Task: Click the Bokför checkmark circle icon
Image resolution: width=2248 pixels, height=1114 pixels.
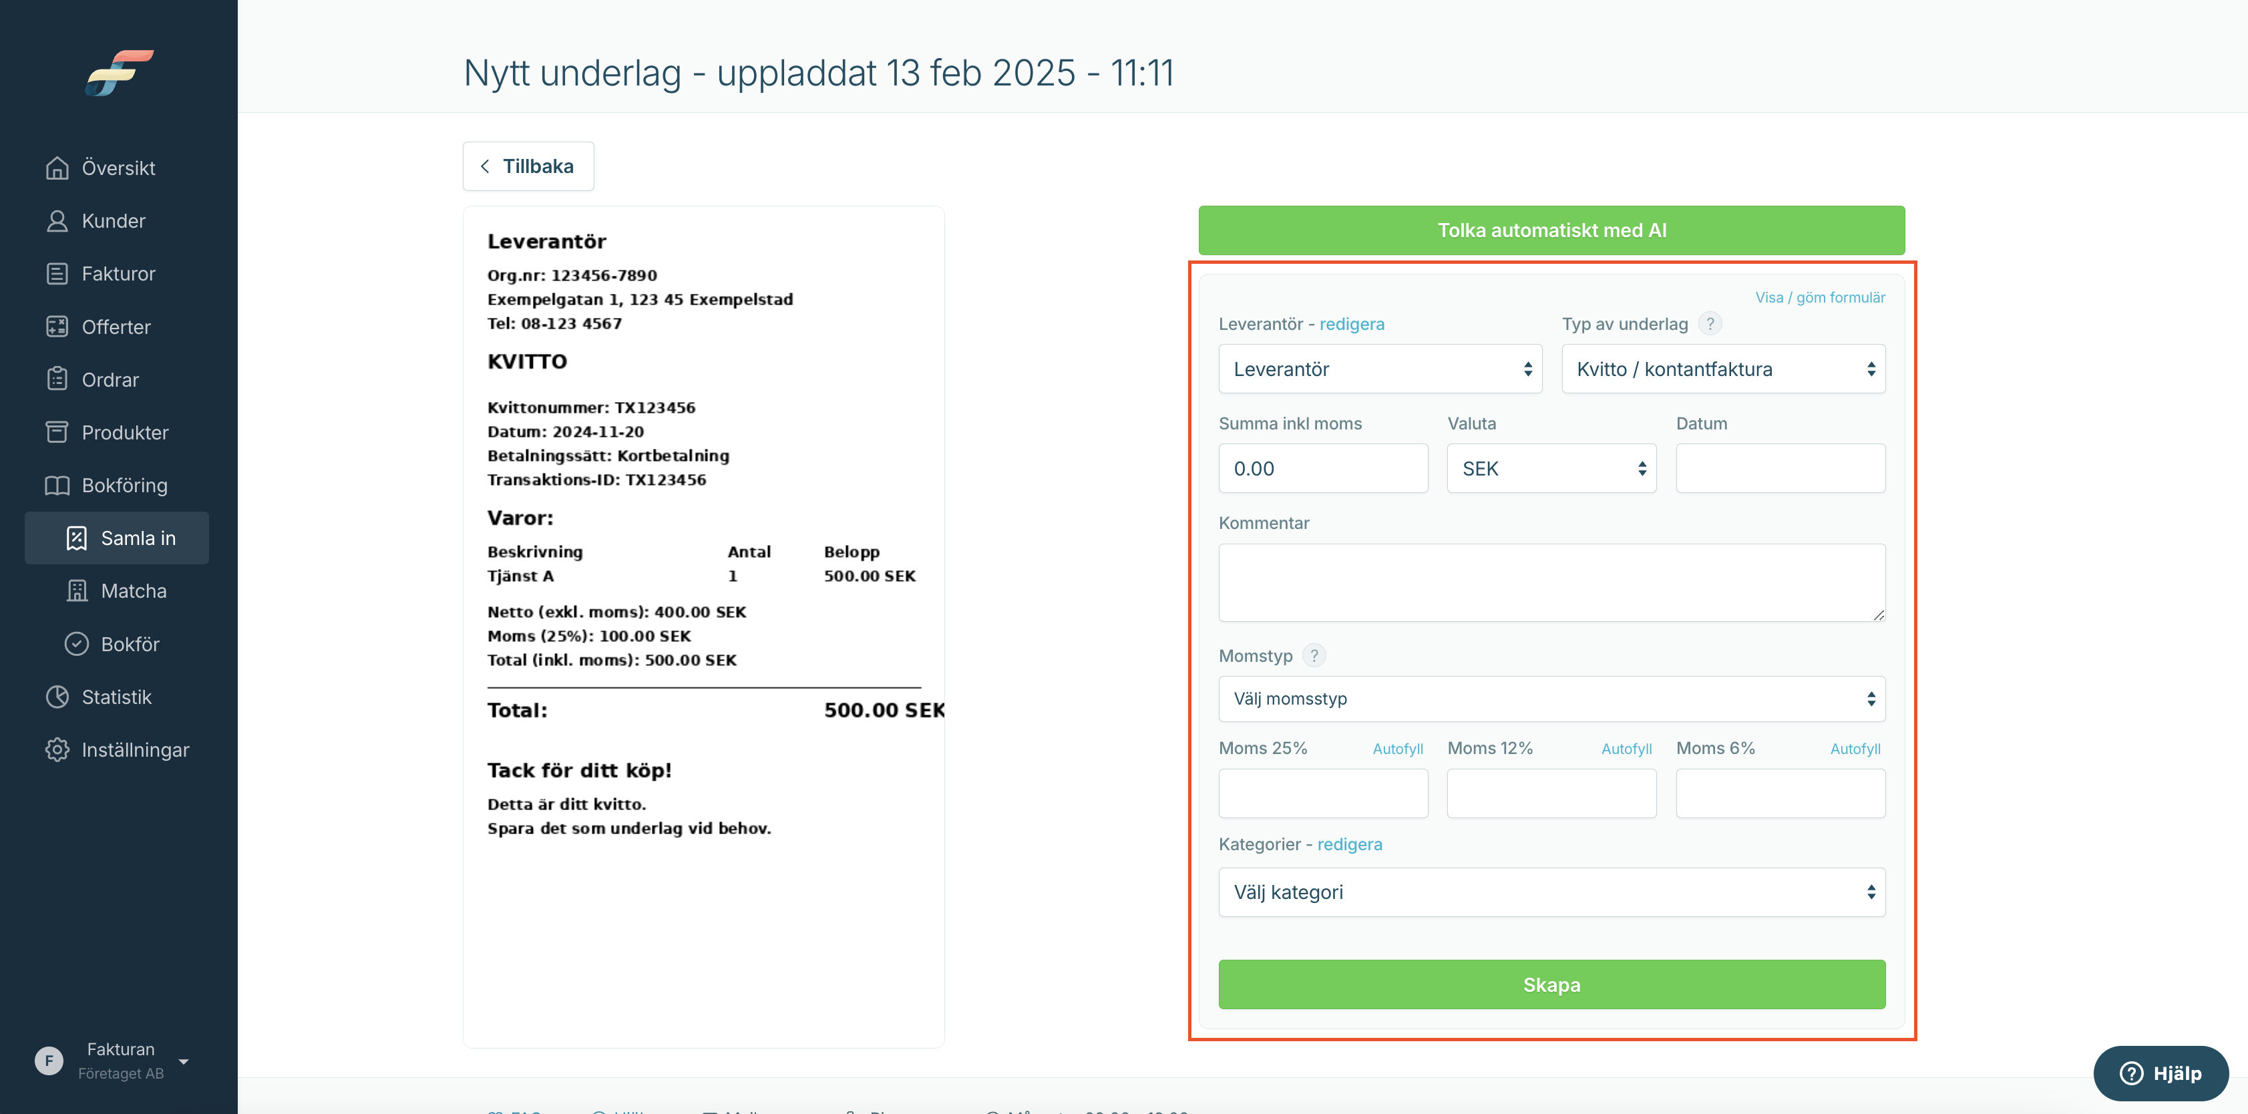Action: [x=77, y=644]
